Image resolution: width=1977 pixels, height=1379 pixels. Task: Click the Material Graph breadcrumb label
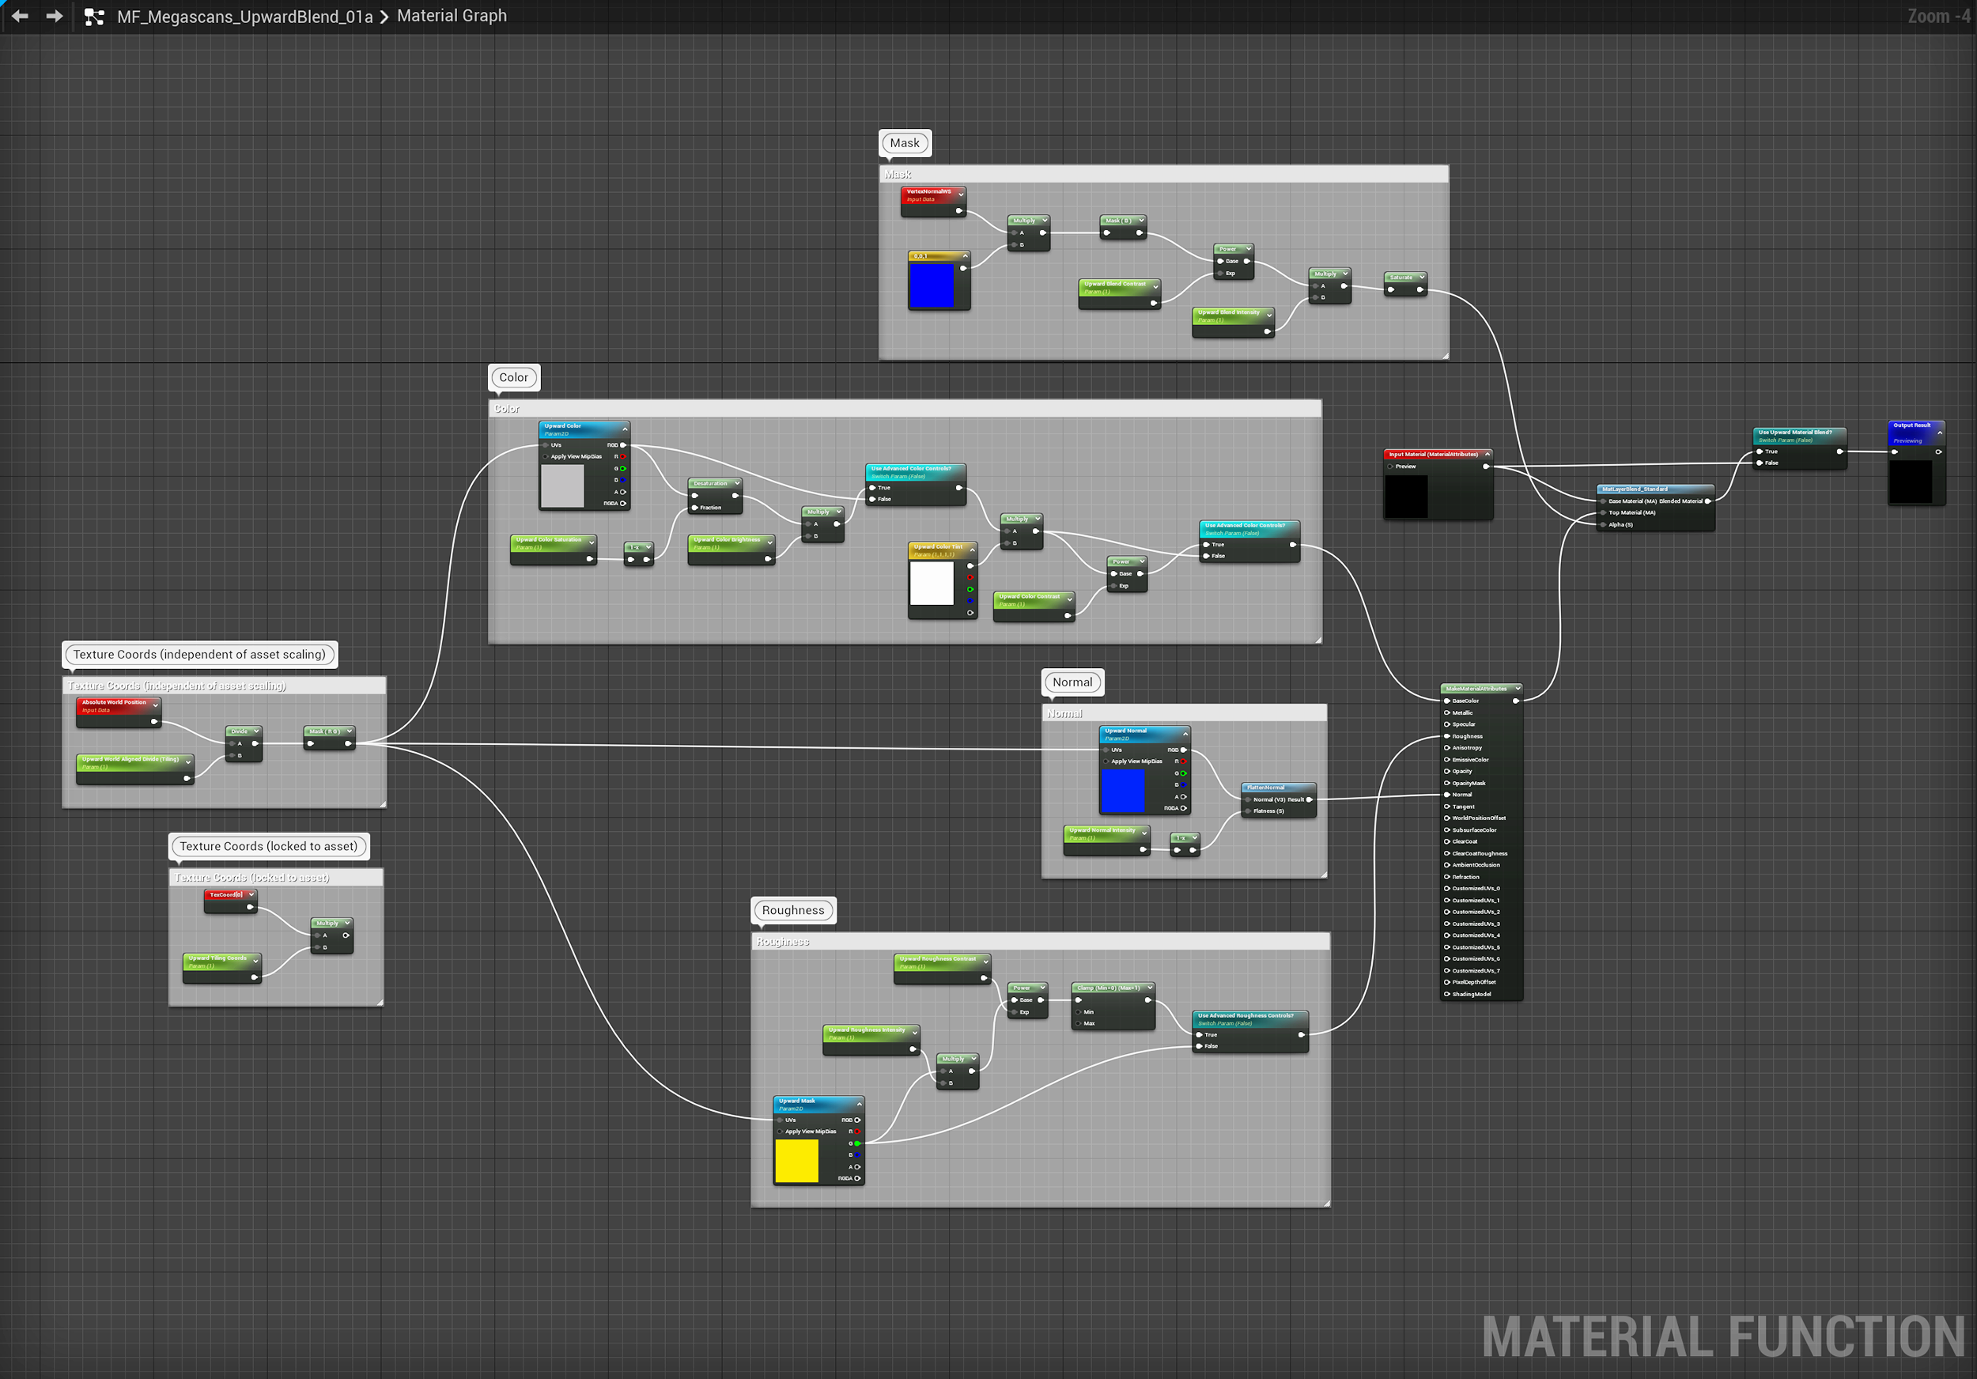click(452, 17)
